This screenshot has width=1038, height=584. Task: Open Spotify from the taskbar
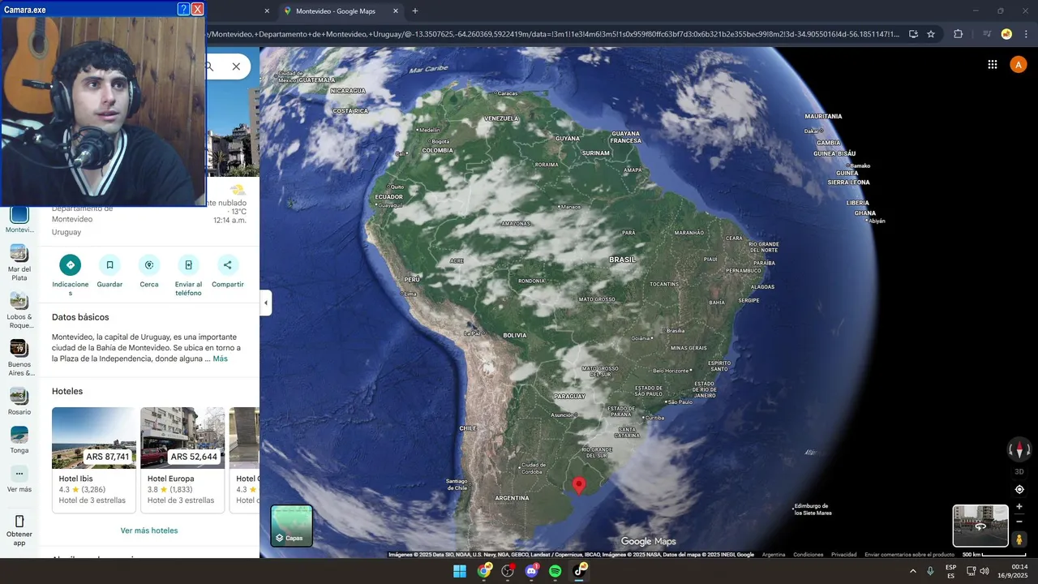click(x=555, y=571)
